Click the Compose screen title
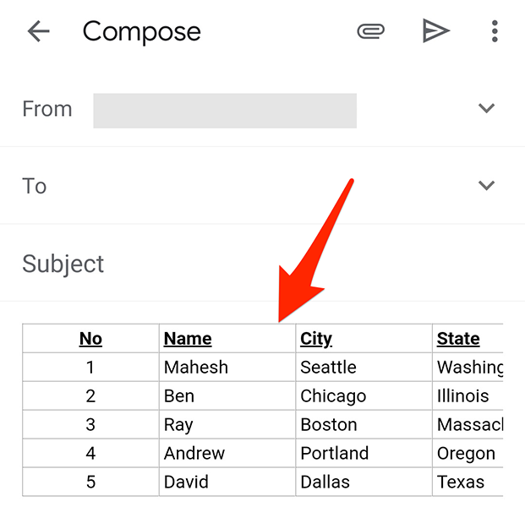Image resolution: width=525 pixels, height=507 pixels. pyautogui.click(x=142, y=32)
